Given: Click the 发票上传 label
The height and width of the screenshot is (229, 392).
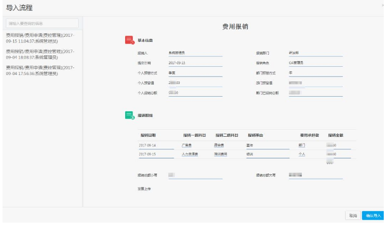Looking at the screenshot, I should [144, 189].
